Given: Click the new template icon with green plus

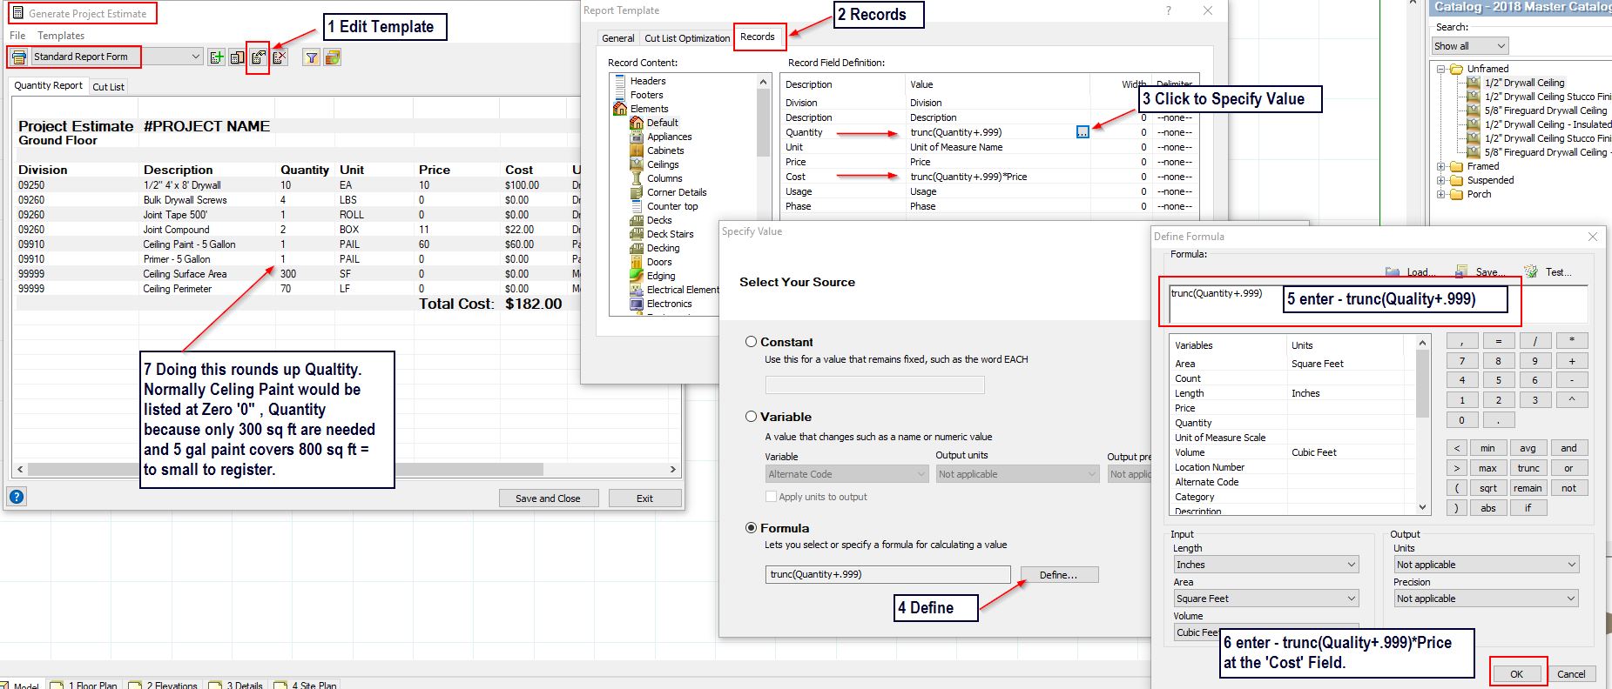Looking at the screenshot, I should pyautogui.click(x=217, y=57).
